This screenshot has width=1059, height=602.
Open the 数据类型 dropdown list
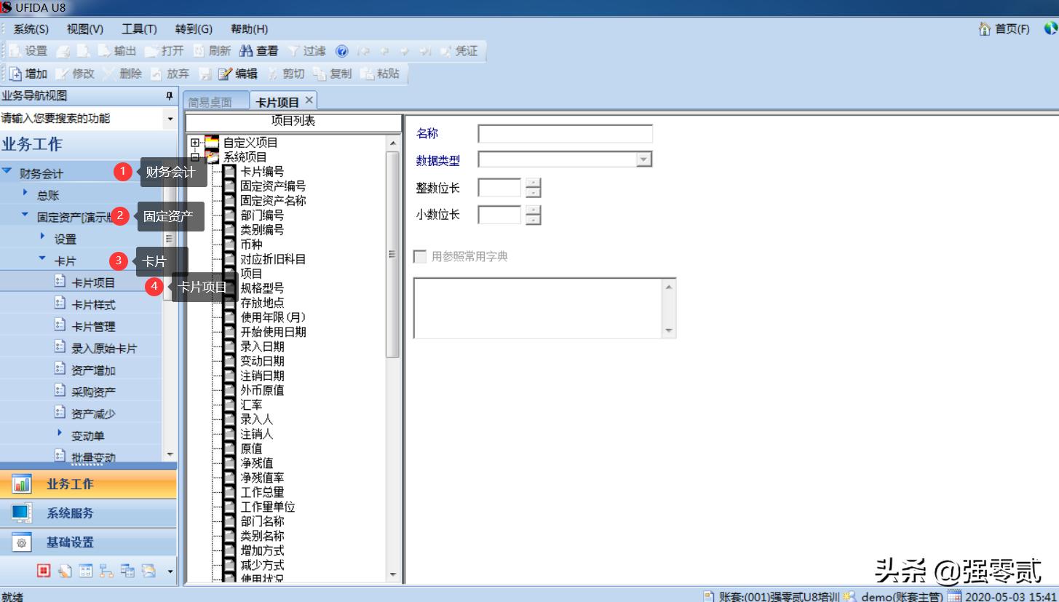(x=643, y=159)
